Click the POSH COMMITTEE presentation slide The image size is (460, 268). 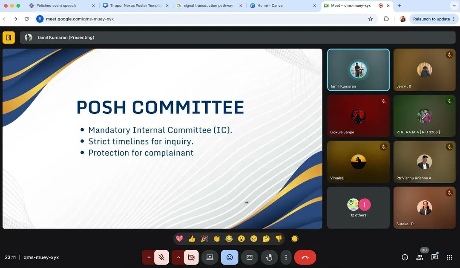coord(162,138)
